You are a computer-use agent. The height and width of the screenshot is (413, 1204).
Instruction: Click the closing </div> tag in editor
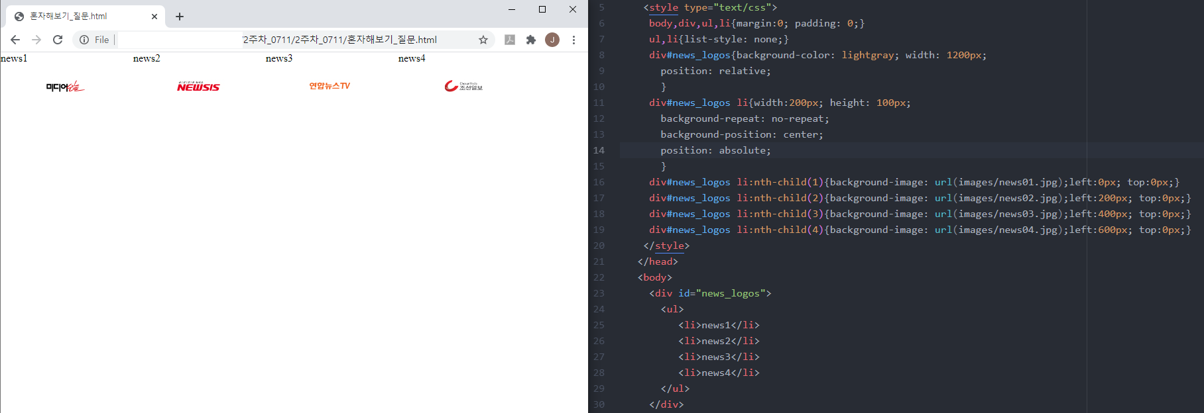point(666,404)
